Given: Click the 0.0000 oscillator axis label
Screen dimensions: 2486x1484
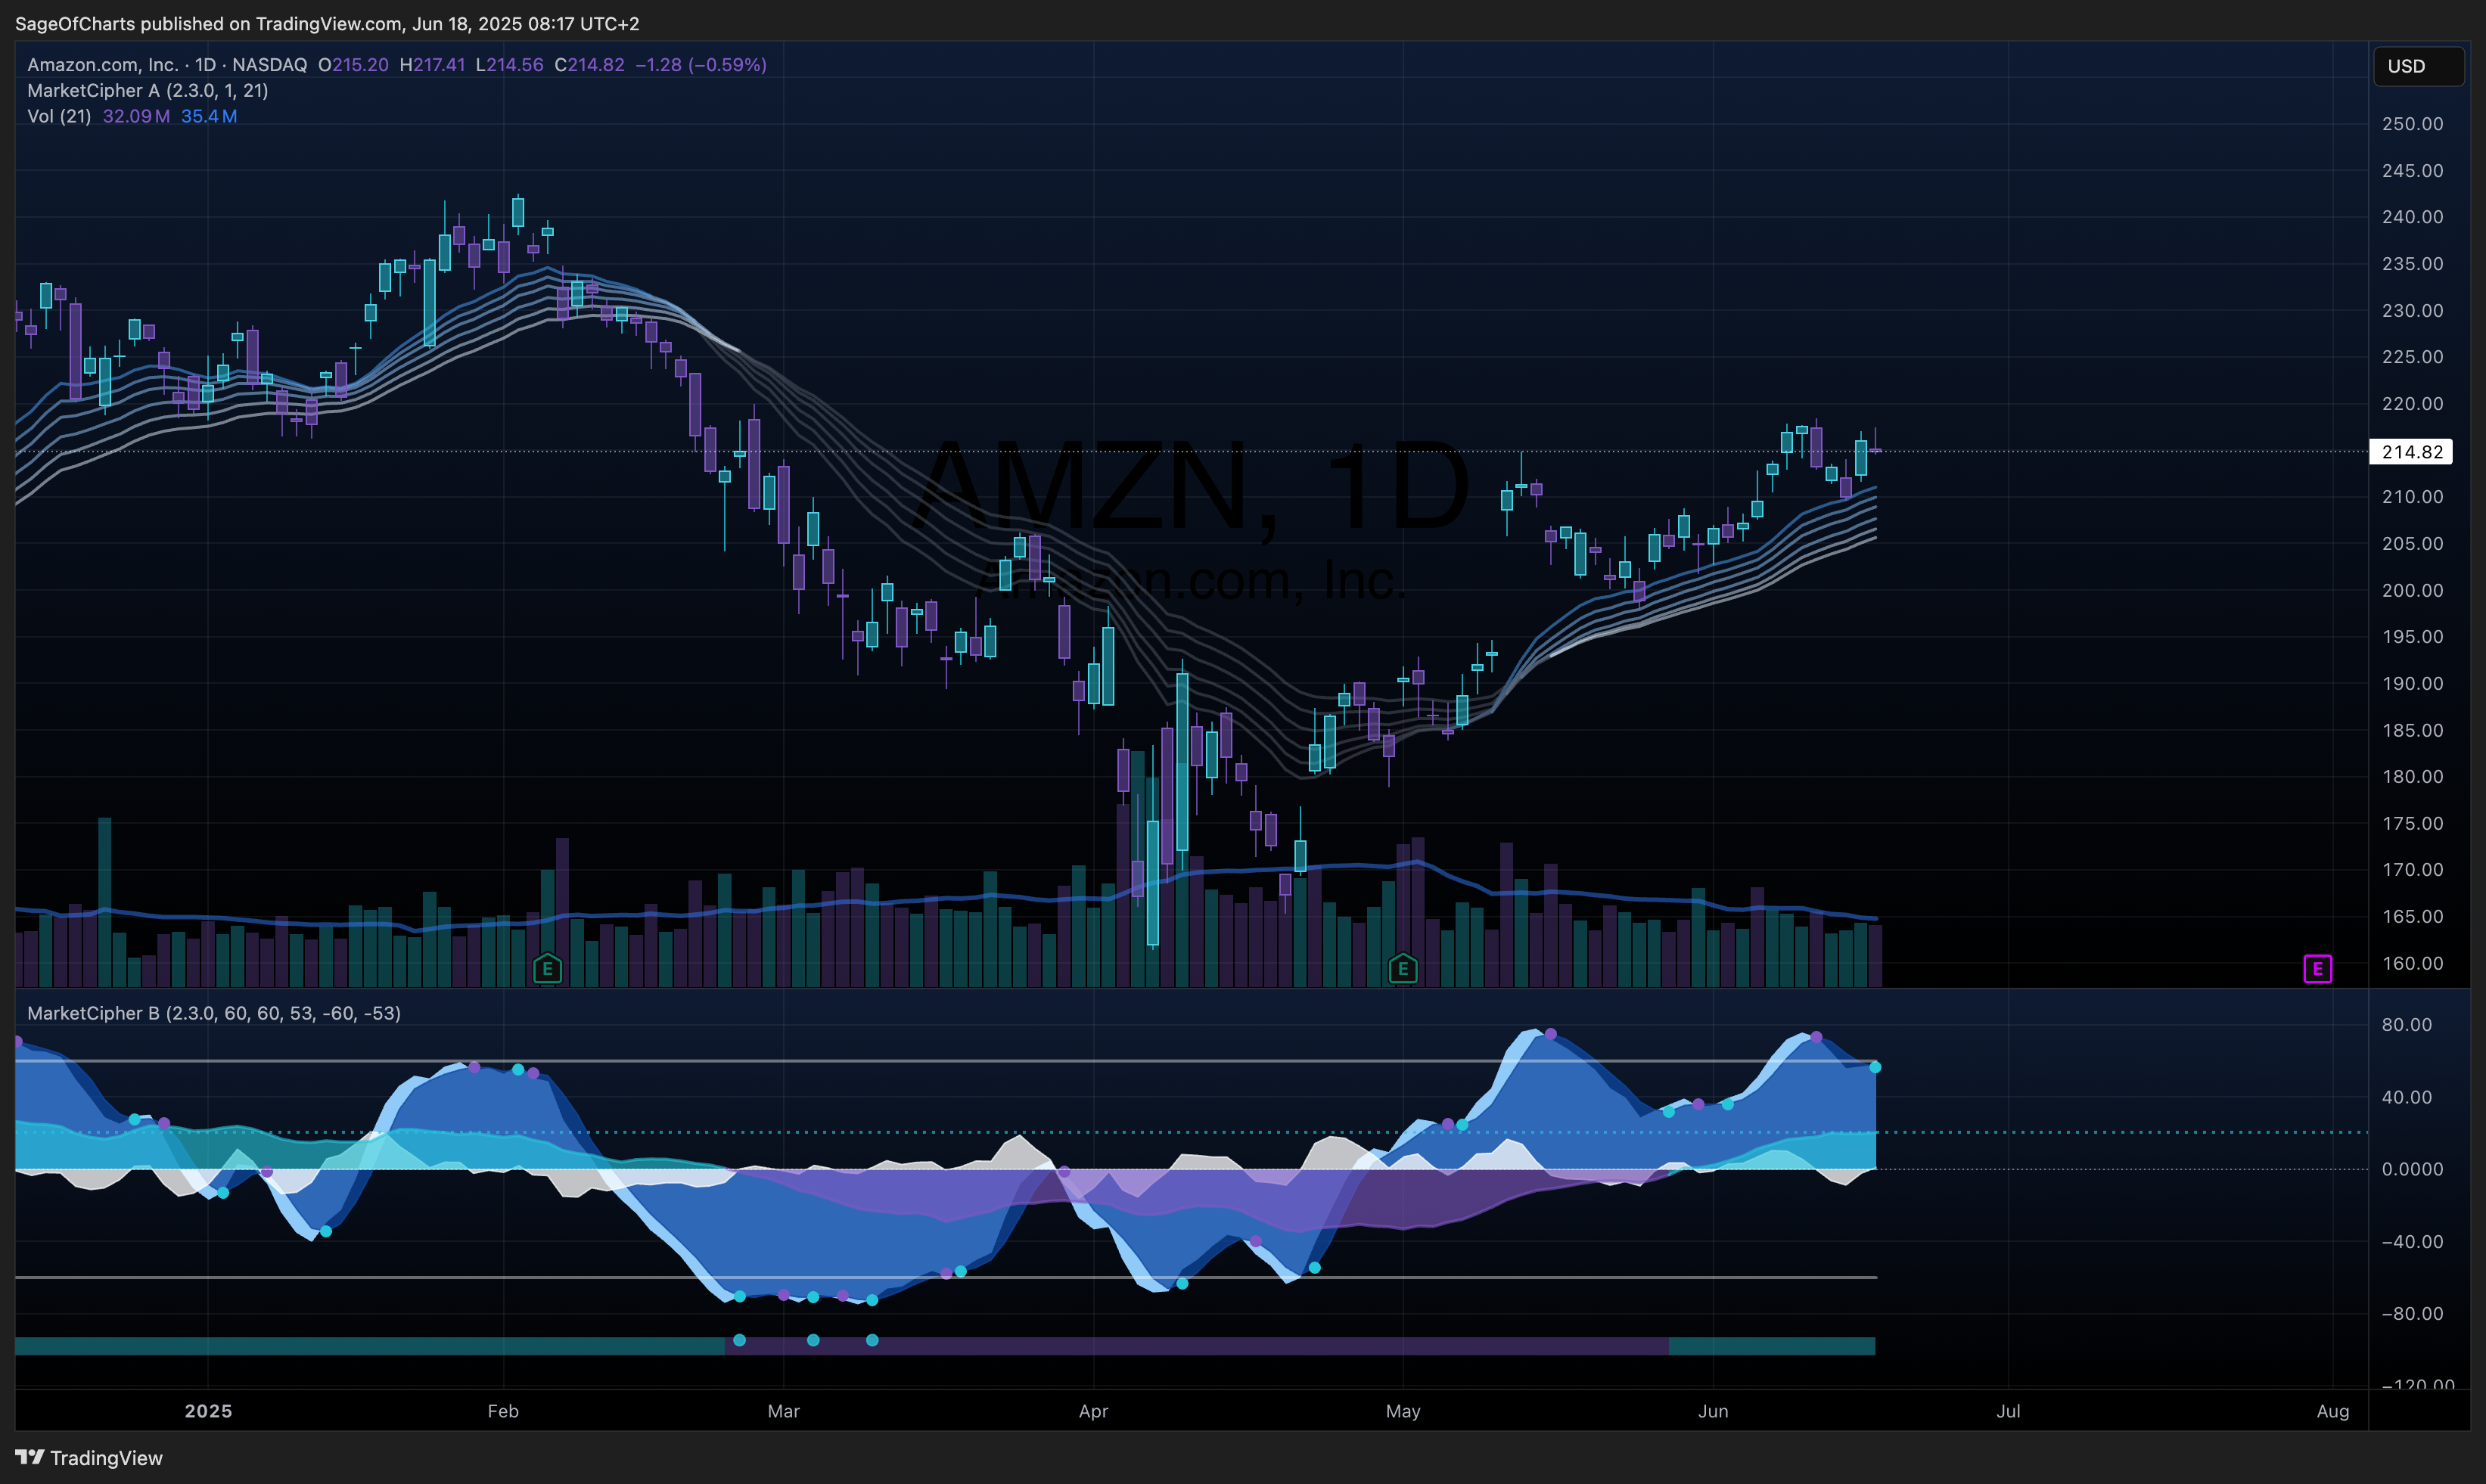Looking at the screenshot, I should pos(2412,1169).
